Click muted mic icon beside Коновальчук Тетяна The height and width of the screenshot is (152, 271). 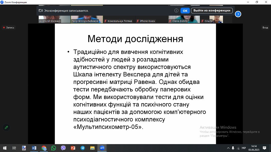[x=105, y=21]
